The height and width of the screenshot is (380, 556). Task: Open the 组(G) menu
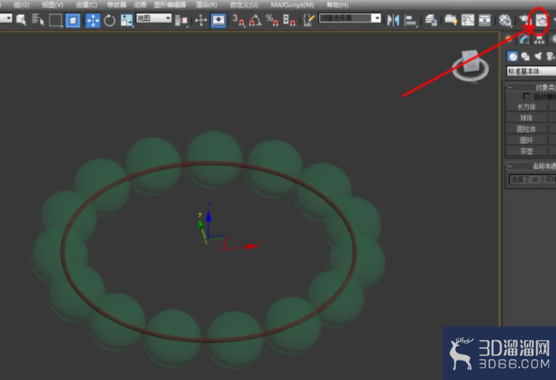tap(21, 5)
